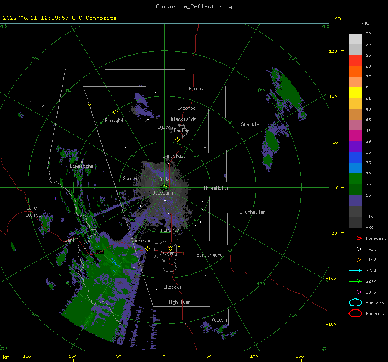The width and height of the screenshot is (388, 362).
Task: Click the 'current' legend text
Action: coord(375,303)
